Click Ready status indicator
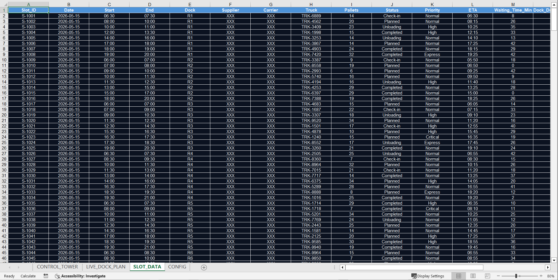The image size is (558, 280). (9, 276)
